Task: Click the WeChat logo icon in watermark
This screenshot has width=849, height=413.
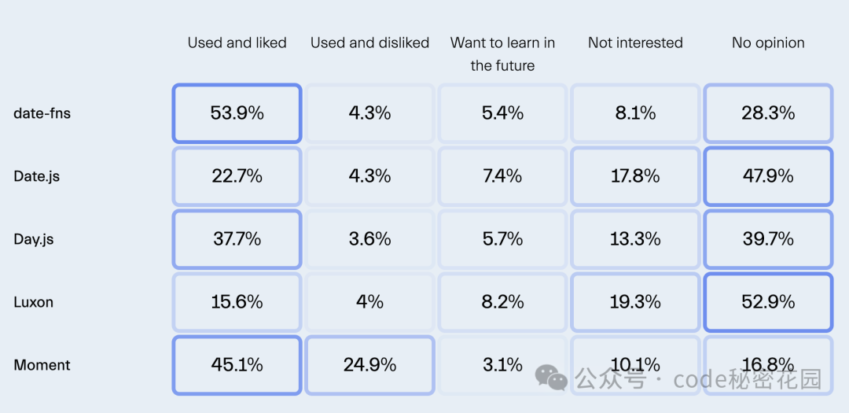Action: coord(551,378)
